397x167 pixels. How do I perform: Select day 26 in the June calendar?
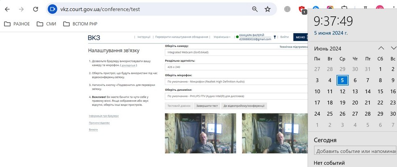(x=342, y=114)
